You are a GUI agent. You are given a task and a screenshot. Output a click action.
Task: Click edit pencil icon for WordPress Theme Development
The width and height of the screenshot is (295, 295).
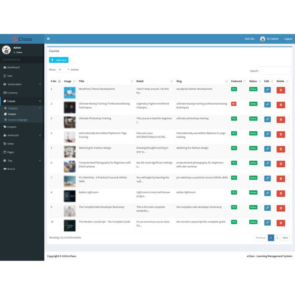coord(267,90)
